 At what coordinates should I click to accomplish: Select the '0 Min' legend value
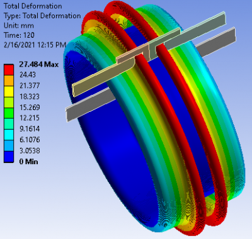tap(29, 162)
